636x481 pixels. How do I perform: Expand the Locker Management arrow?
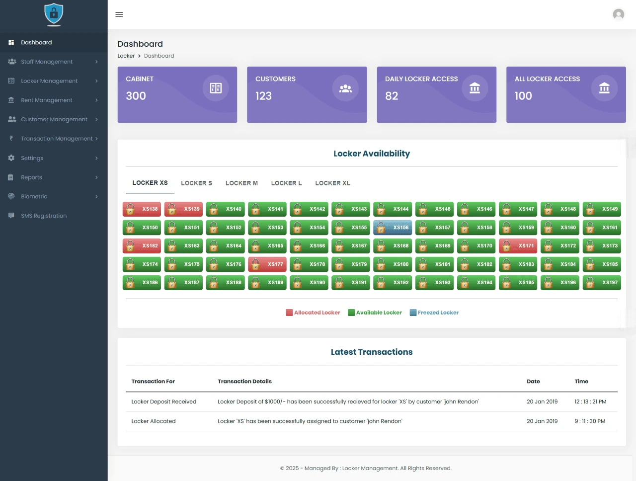coord(96,81)
